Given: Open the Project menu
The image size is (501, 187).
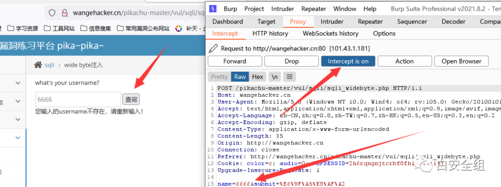Looking at the screenshot, I should [254, 9].
